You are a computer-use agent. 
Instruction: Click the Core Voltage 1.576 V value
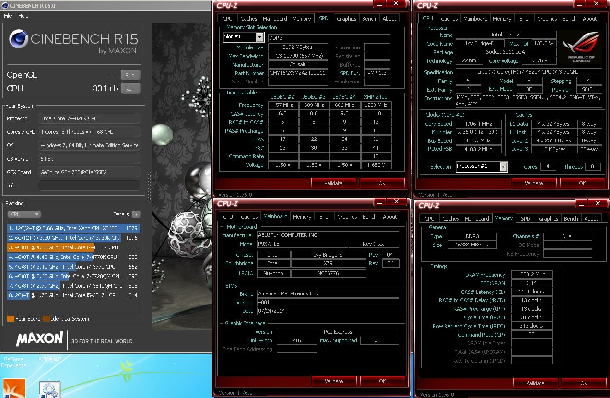pyautogui.click(x=539, y=61)
